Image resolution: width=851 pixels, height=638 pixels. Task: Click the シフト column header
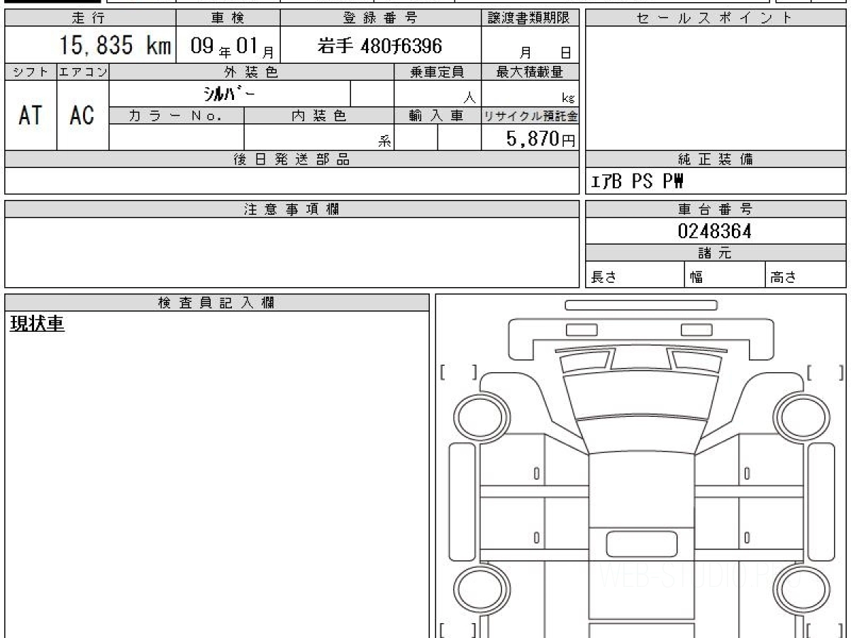coord(30,72)
